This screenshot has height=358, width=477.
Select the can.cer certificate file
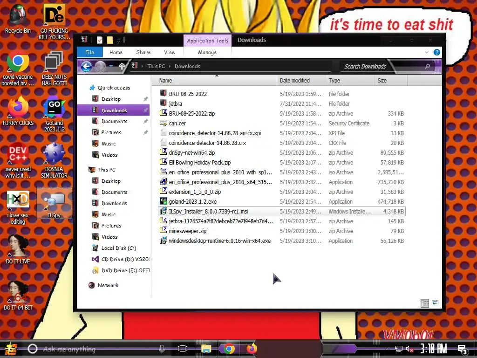click(x=282, y=123)
